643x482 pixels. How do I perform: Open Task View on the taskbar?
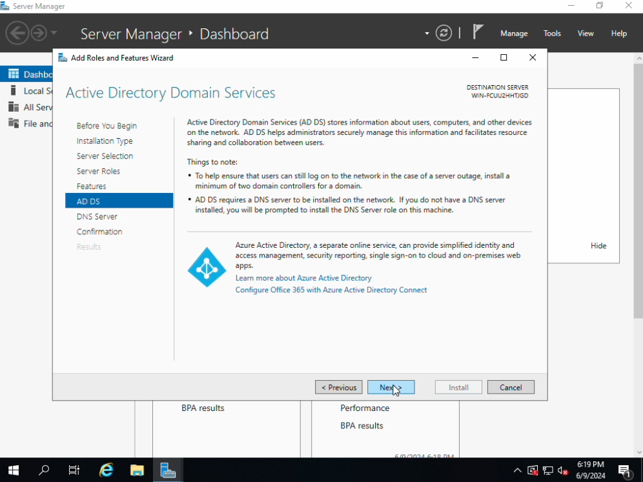[x=74, y=470]
